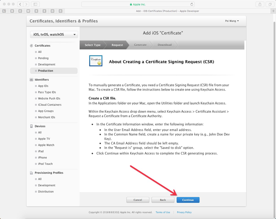Click the lock icon in the address bar
Screen dimensions: 276x219
click(131, 4)
